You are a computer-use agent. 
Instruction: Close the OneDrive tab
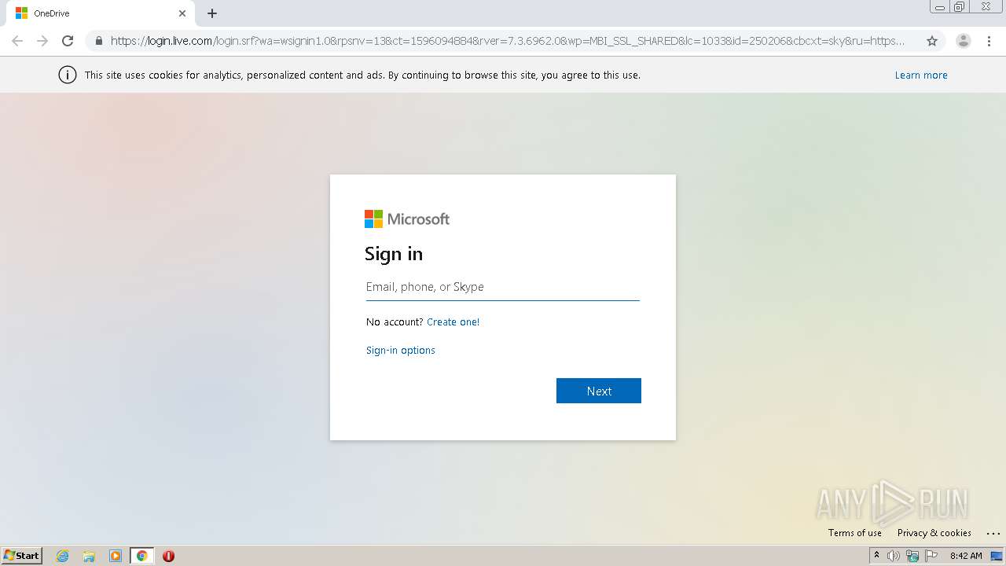coord(182,13)
